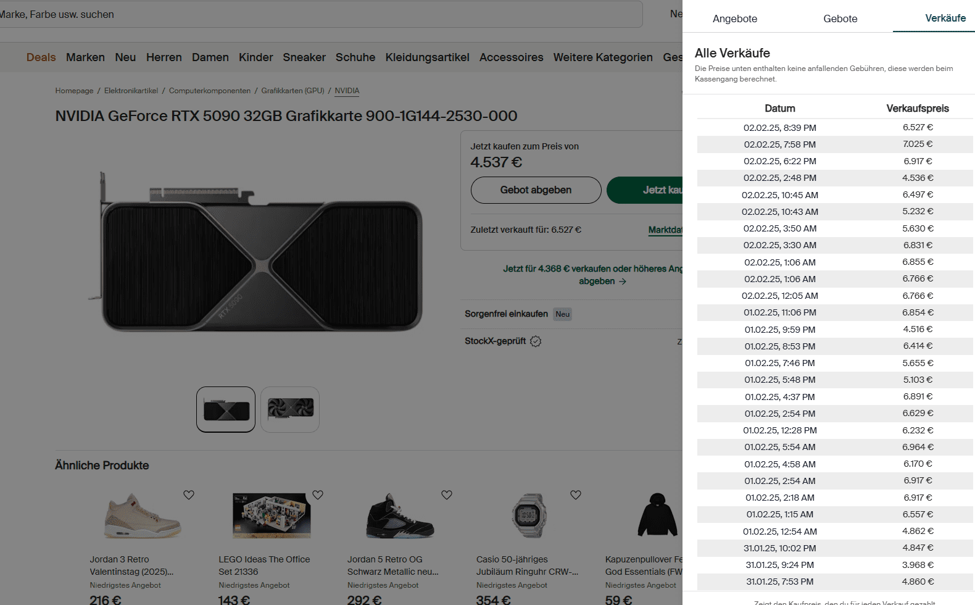The width and height of the screenshot is (975, 605).
Task: Open the Schuhe category
Action: coord(355,57)
